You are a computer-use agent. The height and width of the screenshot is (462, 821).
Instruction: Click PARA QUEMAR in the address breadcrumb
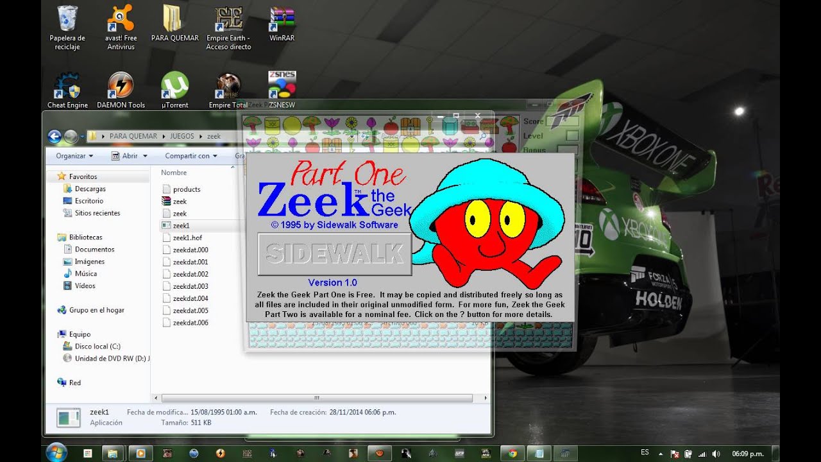(133, 136)
